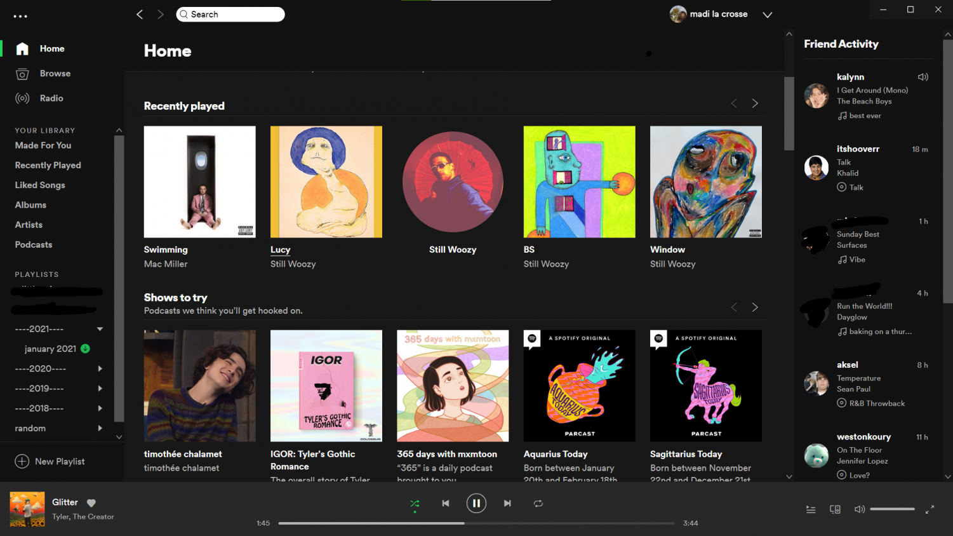Open the three-dot app menu
This screenshot has width=953, height=536.
click(x=20, y=17)
